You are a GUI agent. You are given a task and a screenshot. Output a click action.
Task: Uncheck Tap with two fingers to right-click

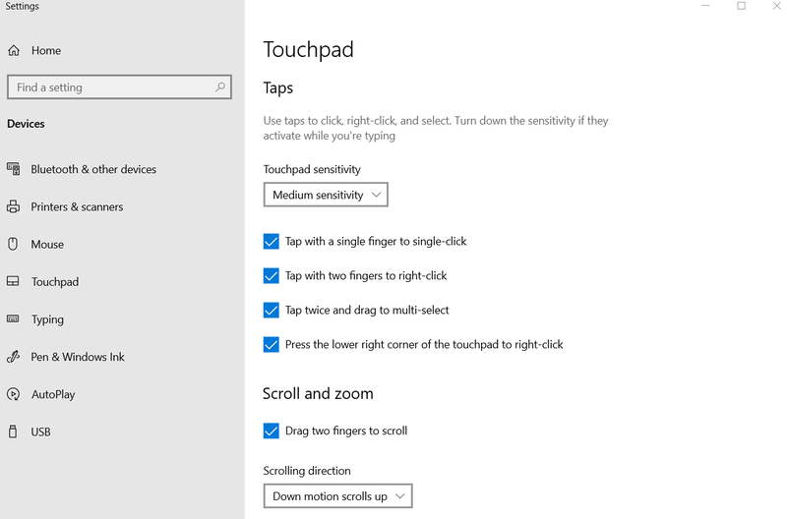(x=272, y=275)
